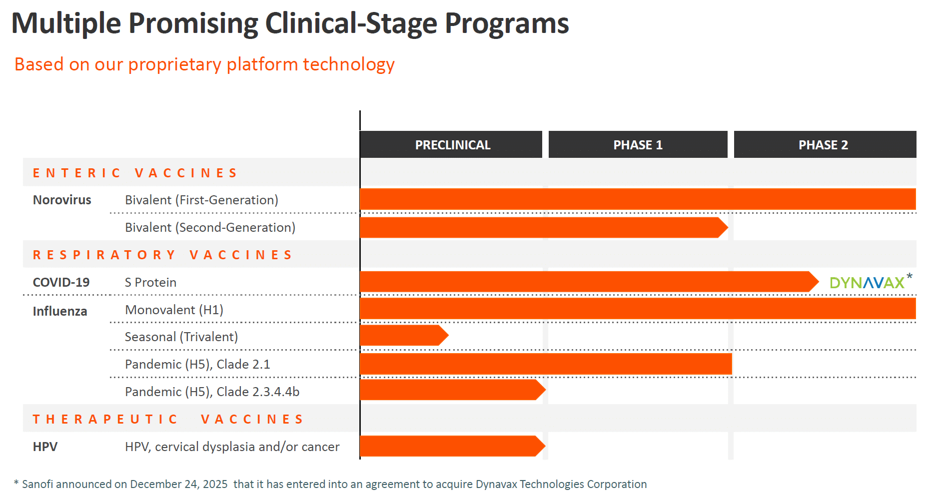The width and height of the screenshot is (934, 495).
Task: Click the Multiple Promising Clinical-Stage Programs title
Action: (290, 23)
